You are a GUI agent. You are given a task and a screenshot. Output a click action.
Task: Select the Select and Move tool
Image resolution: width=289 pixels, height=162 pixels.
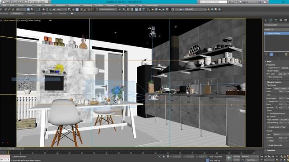point(43,9)
